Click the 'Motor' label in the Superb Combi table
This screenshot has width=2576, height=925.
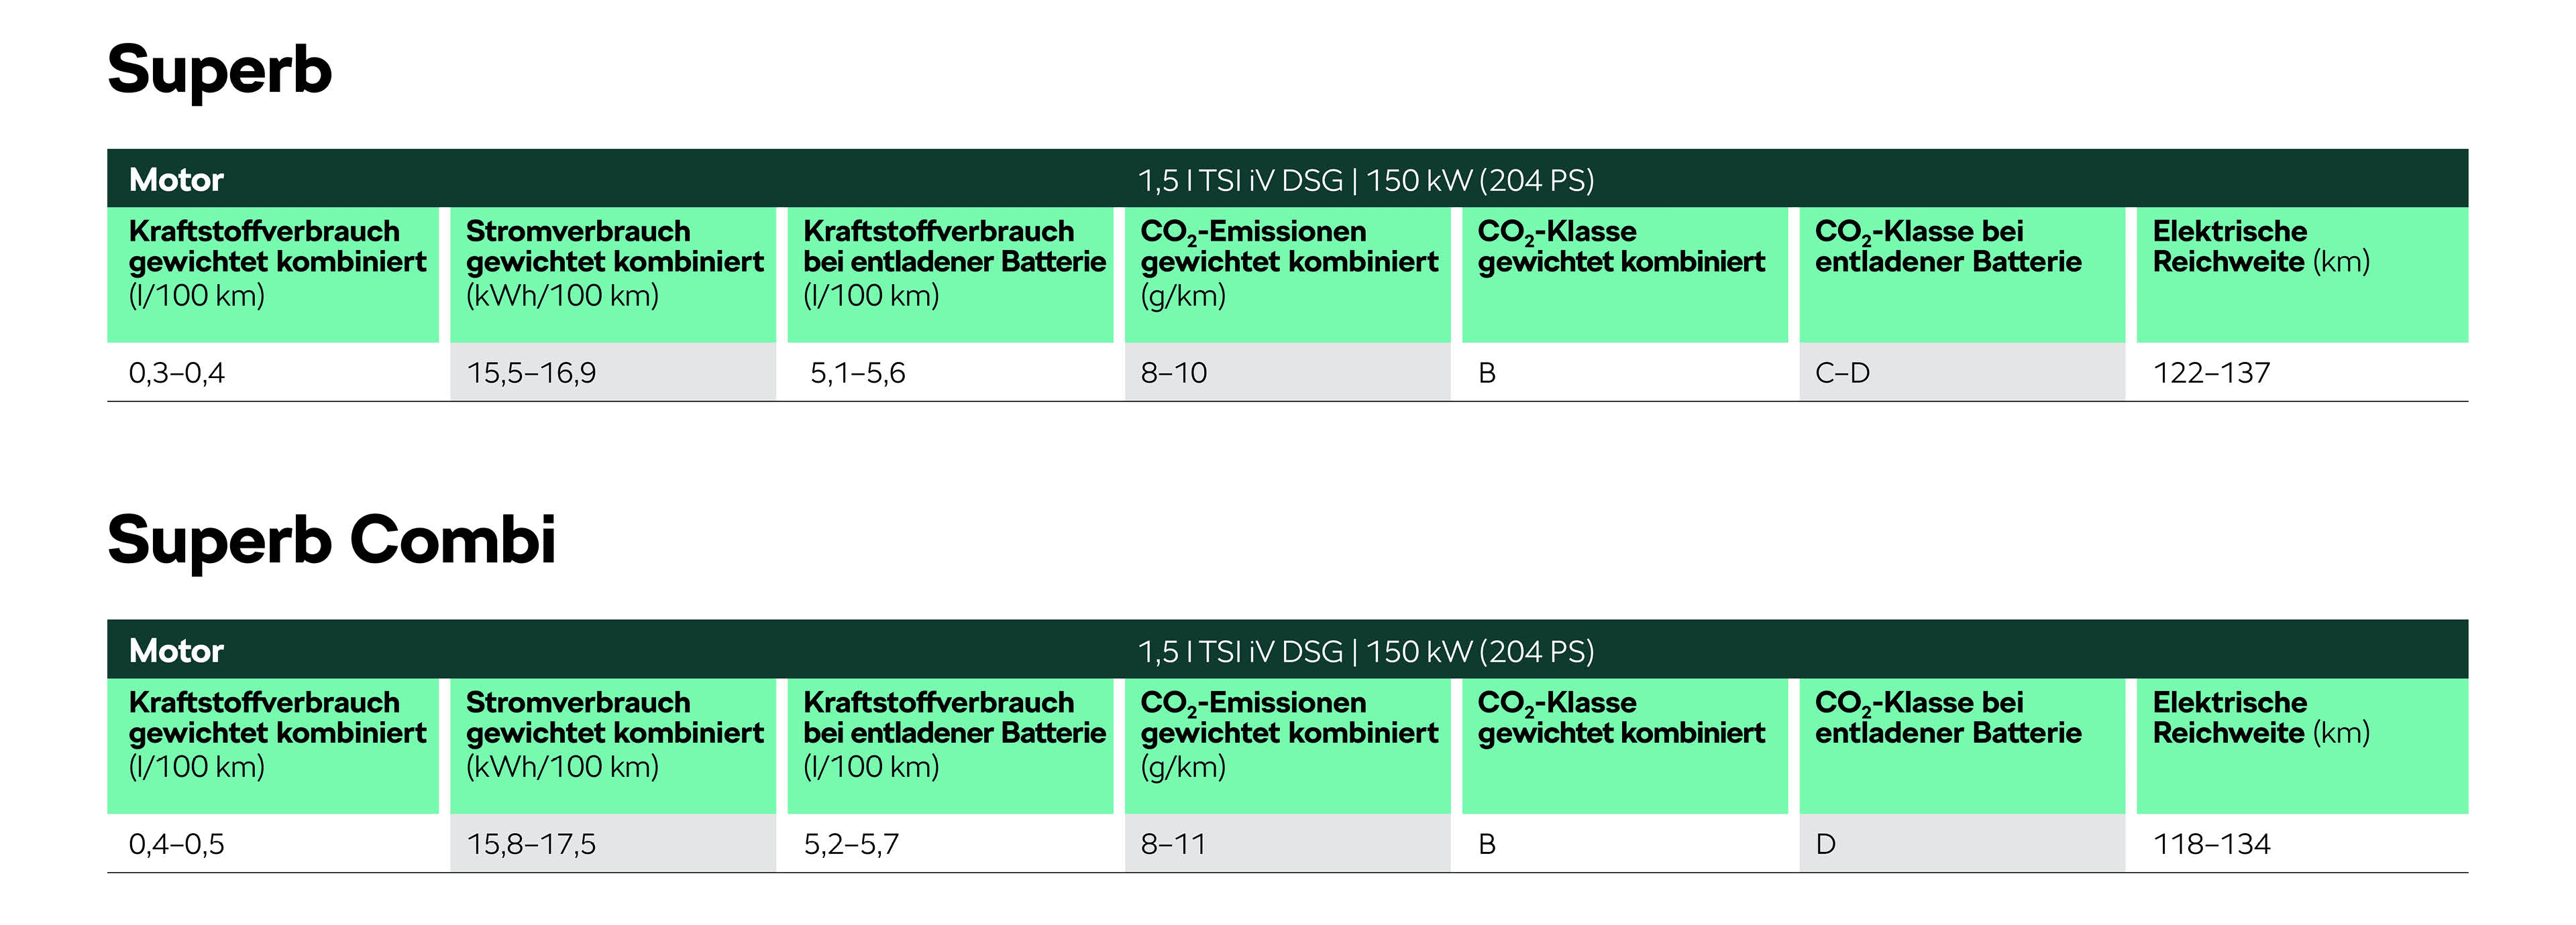[176, 652]
